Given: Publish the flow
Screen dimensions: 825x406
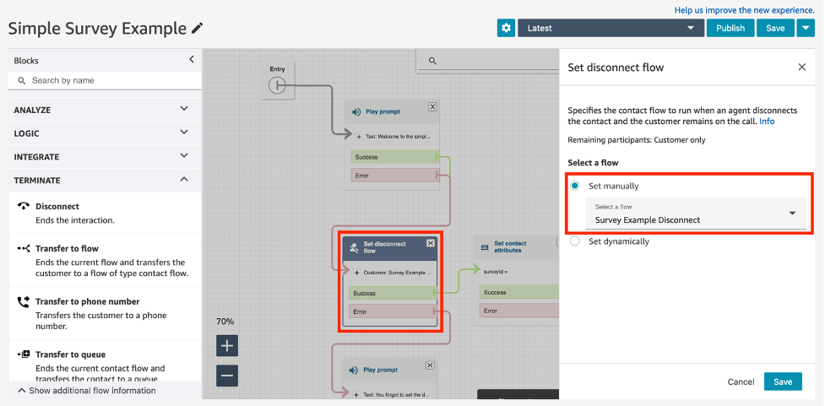Looking at the screenshot, I should [x=730, y=29].
